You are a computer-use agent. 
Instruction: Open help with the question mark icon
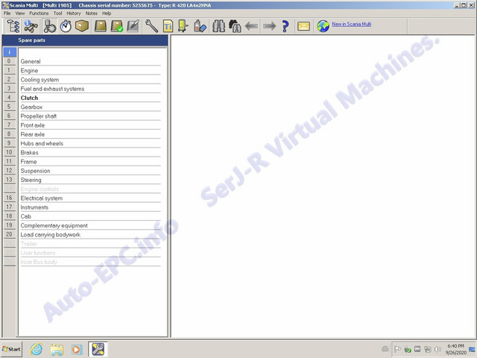tap(285, 26)
